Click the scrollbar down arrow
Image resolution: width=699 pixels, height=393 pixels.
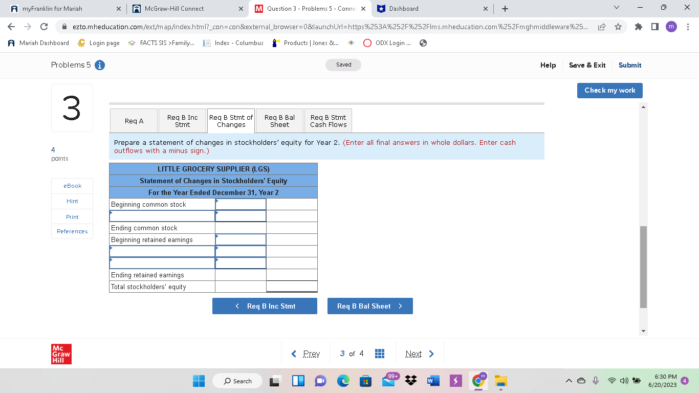pyautogui.click(x=643, y=331)
